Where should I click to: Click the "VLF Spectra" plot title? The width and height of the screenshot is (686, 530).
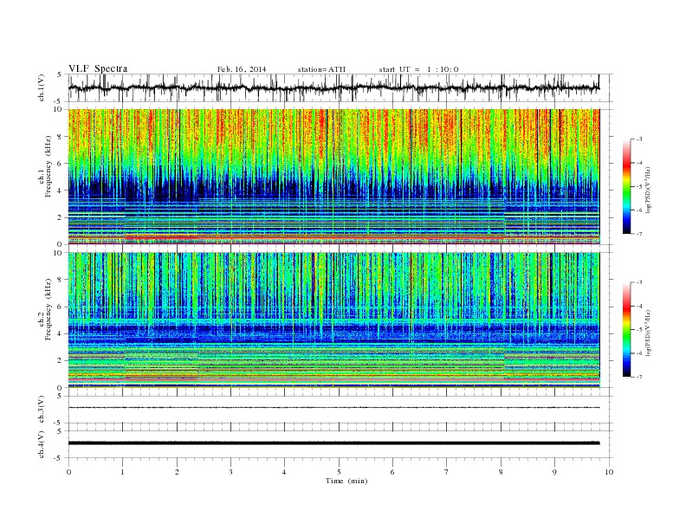coord(98,68)
